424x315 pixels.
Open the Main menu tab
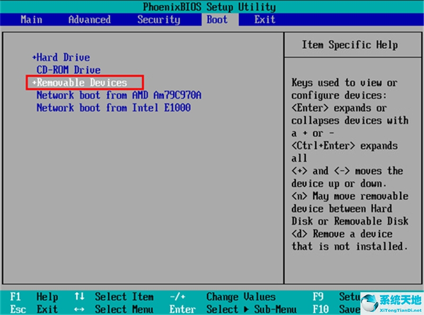pyautogui.click(x=31, y=20)
